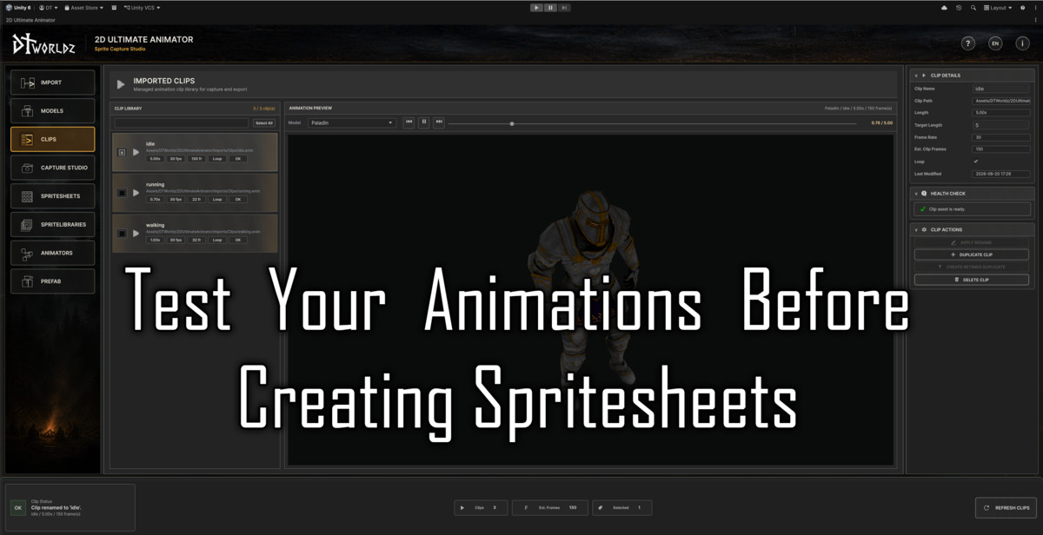
Task: Click the EN language button
Action: [995, 43]
